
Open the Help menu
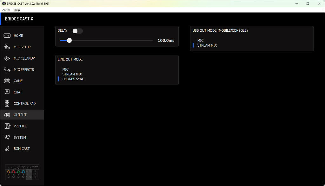click(x=17, y=10)
